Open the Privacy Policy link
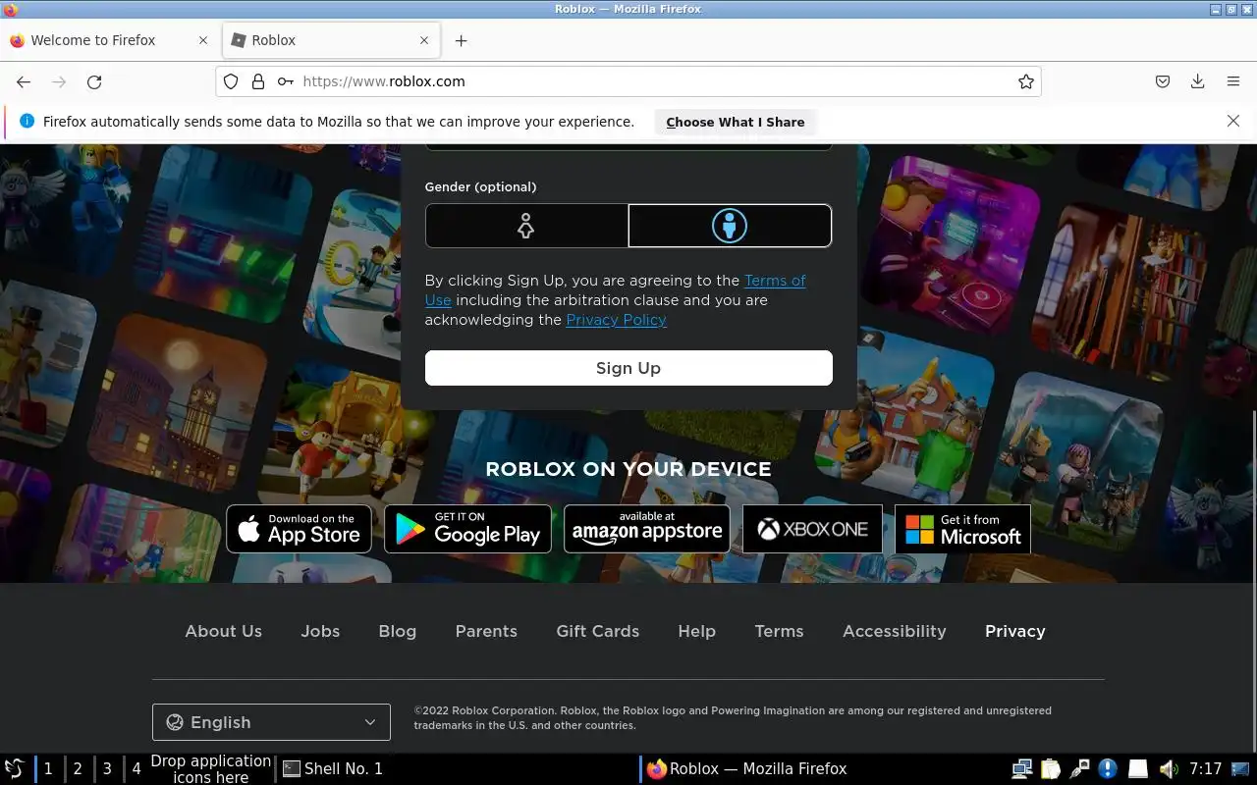The height and width of the screenshot is (785, 1257). [616, 320]
